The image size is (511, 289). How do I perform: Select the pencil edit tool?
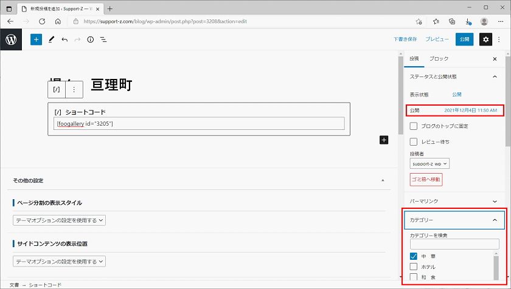(x=51, y=39)
